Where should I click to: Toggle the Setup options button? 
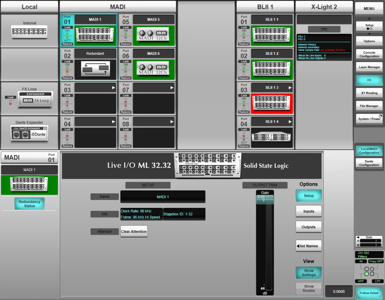(x=309, y=196)
